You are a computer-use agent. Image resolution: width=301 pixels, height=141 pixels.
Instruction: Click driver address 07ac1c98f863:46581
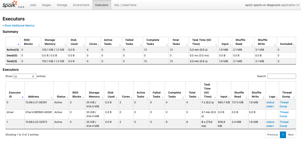[x=39, y=112]
